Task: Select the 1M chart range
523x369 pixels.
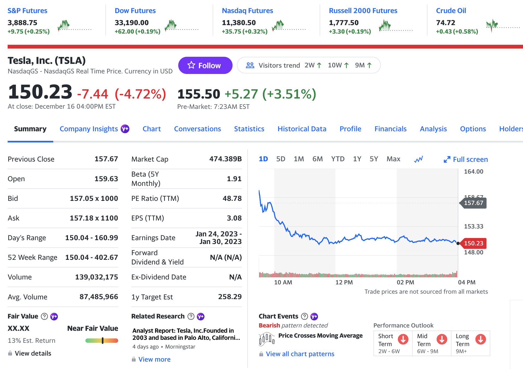Action: coord(299,159)
